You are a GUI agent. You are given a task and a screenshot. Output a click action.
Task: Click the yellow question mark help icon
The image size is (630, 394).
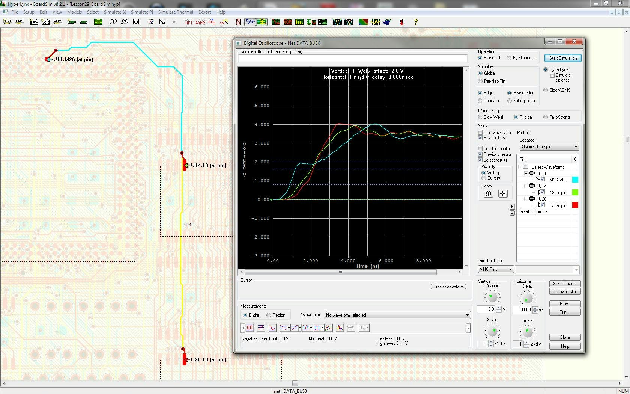pos(415,22)
